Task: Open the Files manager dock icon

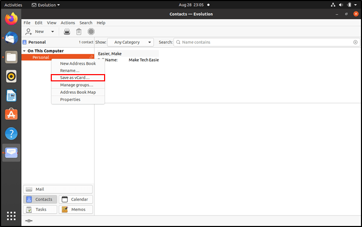Action: coord(11,57)
